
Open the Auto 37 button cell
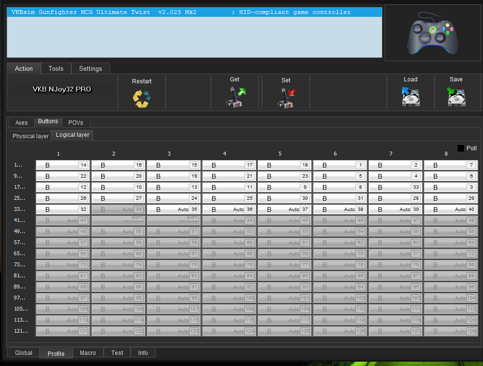284,209
